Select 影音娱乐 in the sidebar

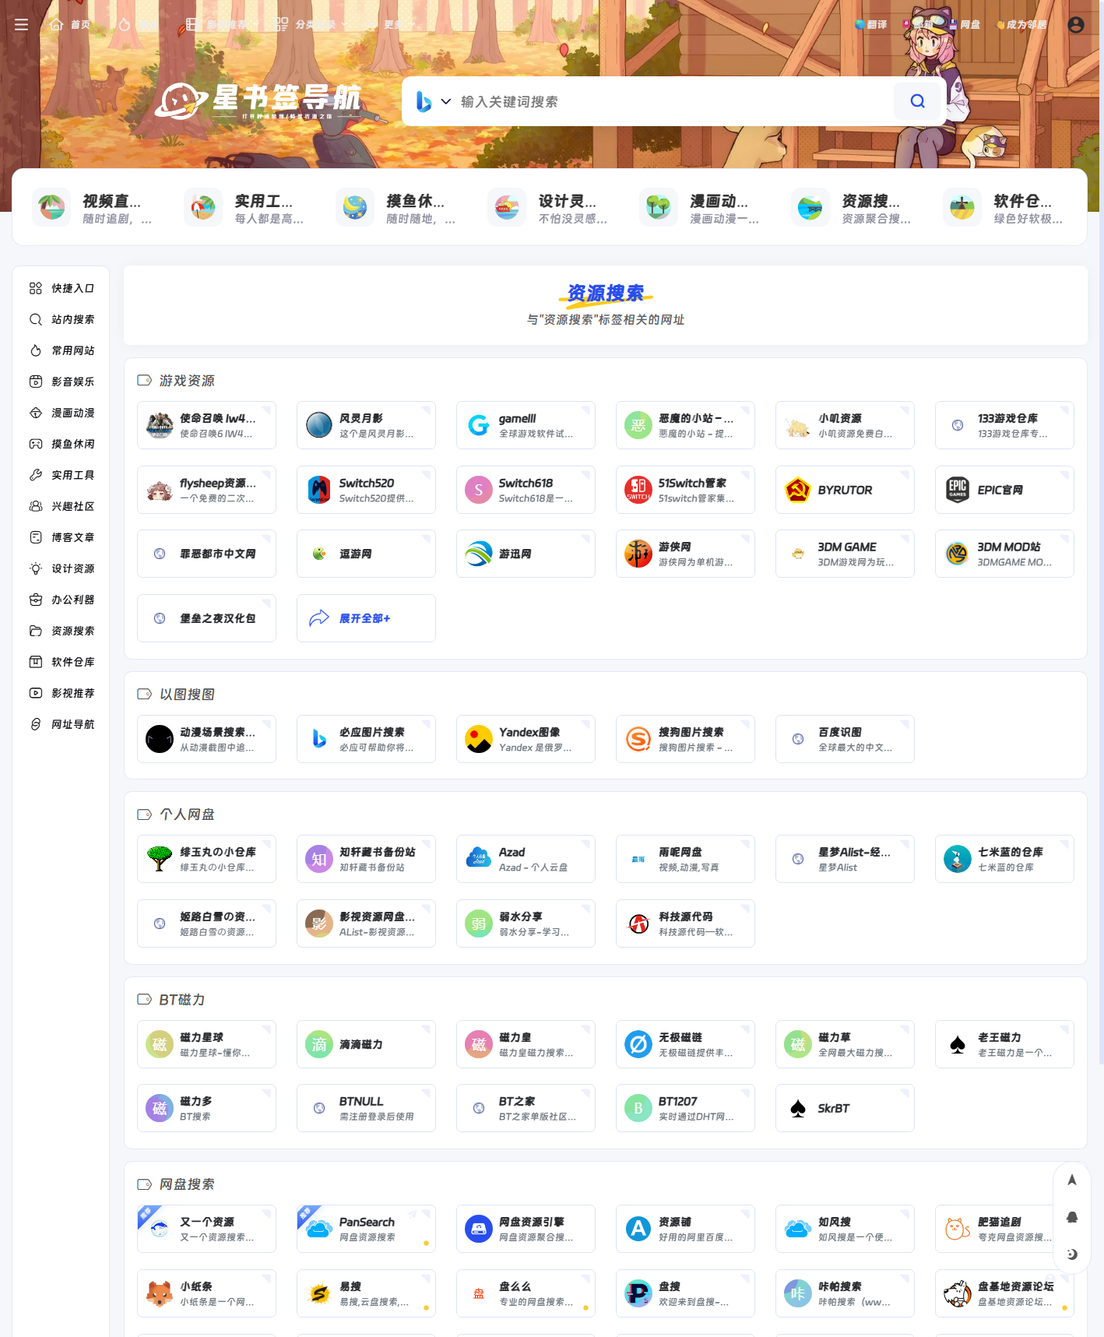[x=62, y=382]
